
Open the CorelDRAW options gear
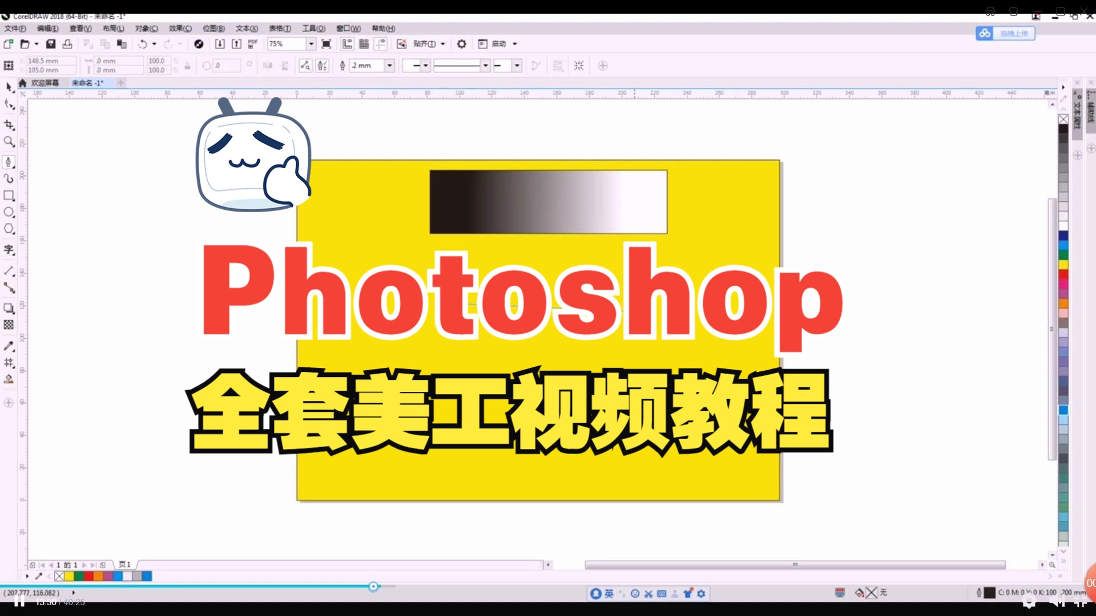click(461, 44)
